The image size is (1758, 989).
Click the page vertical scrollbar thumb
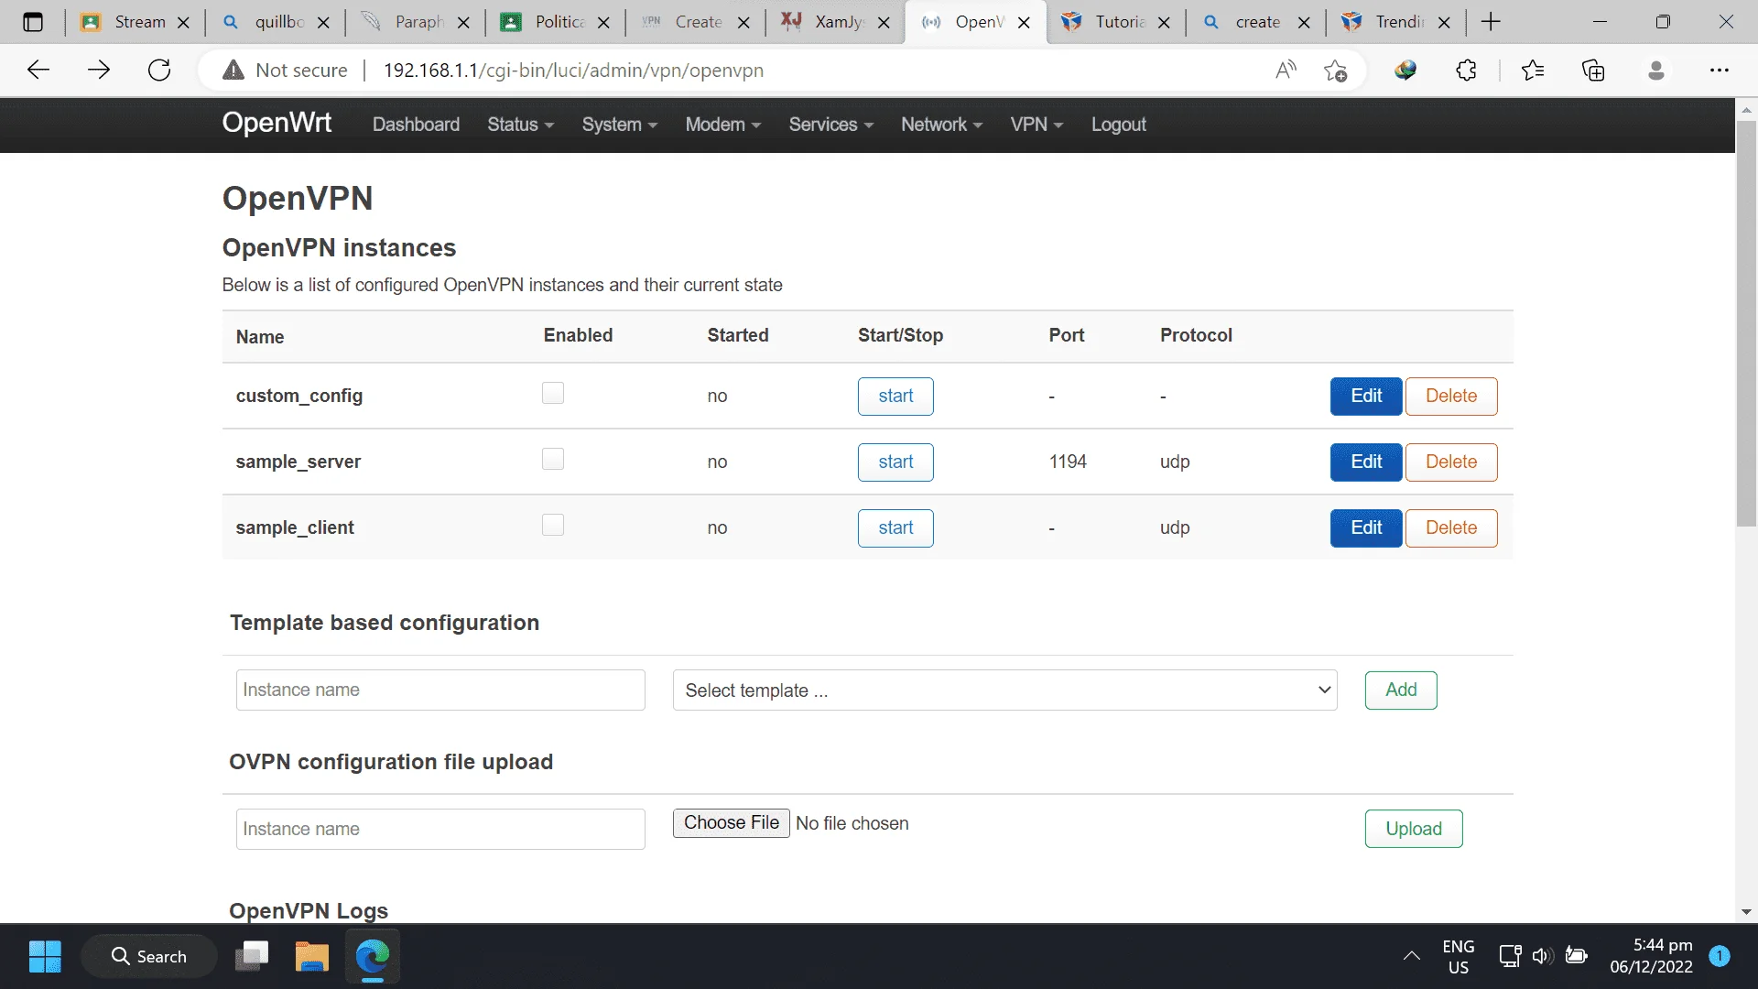coord(1746,323)
